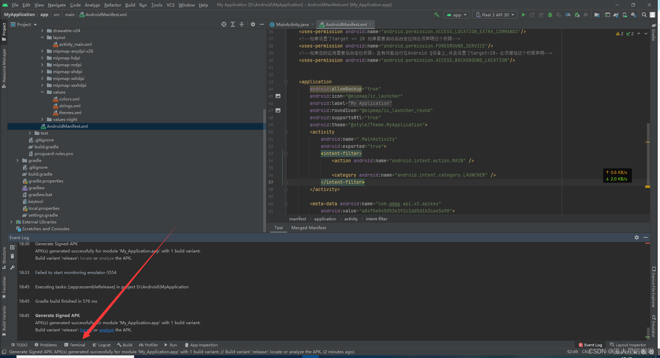Click the Search Everywhere magnifier icon
The width and height of the screenshot is (660, 358).
tap(644, 15)
